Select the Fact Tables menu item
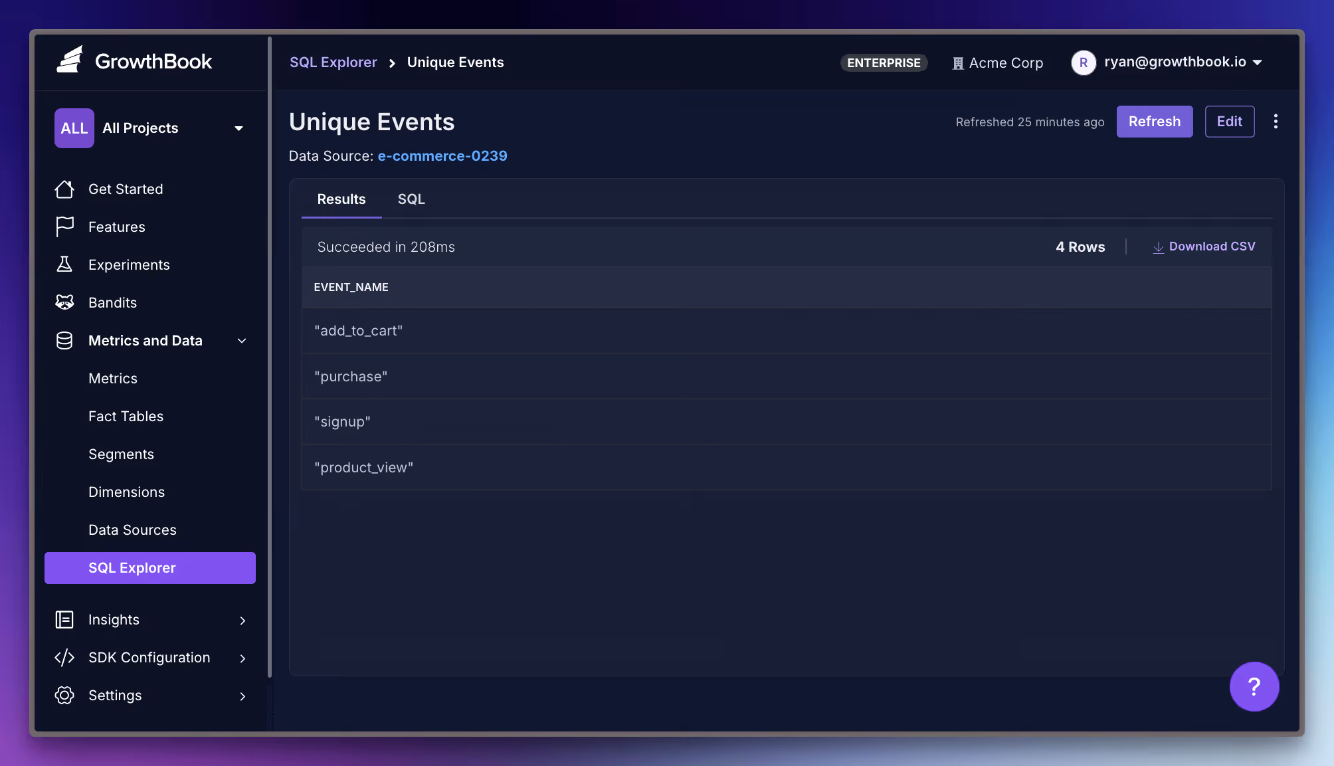This screenshot has height=766, width=1334. pyautogui.click(x=126, y=416)
